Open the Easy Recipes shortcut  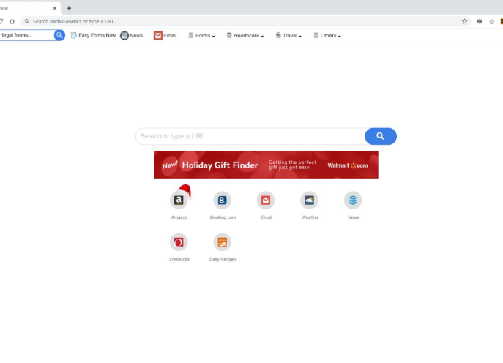tap(222, 242)
